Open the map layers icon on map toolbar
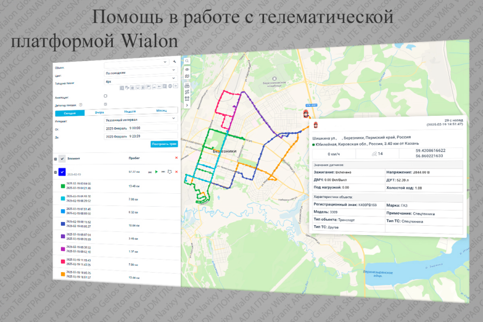Screen dimensions: 483x322 coord(187,76)
